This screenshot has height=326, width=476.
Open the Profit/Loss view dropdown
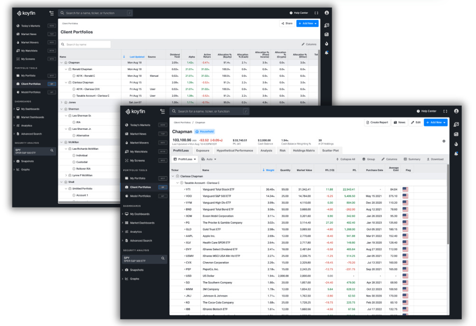[x=185, y=159]
